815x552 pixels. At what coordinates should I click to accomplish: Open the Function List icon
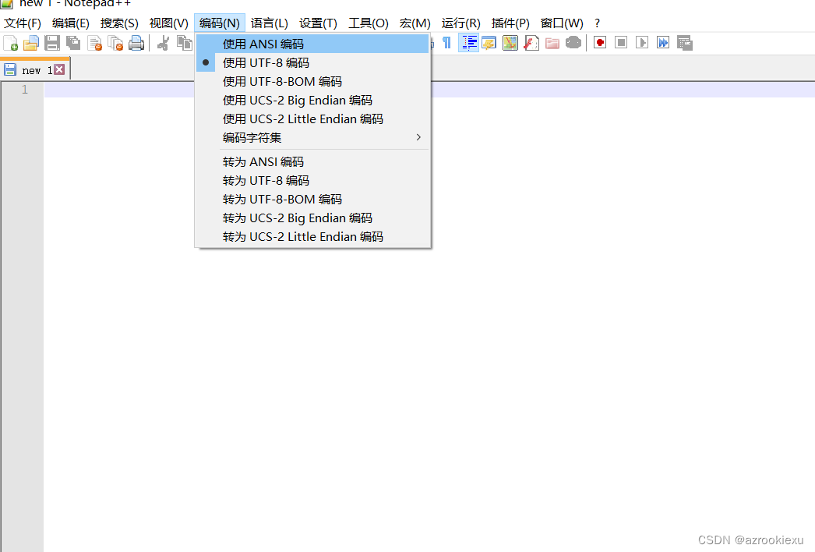pyautogui.click(x=531, y=43)
